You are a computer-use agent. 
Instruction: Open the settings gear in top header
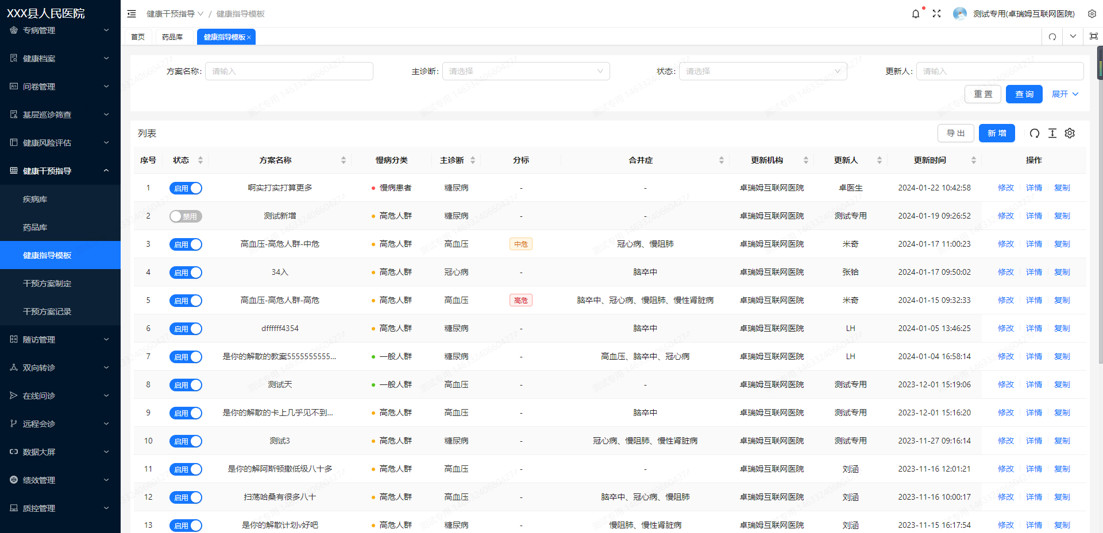[x=1092, y=14]
